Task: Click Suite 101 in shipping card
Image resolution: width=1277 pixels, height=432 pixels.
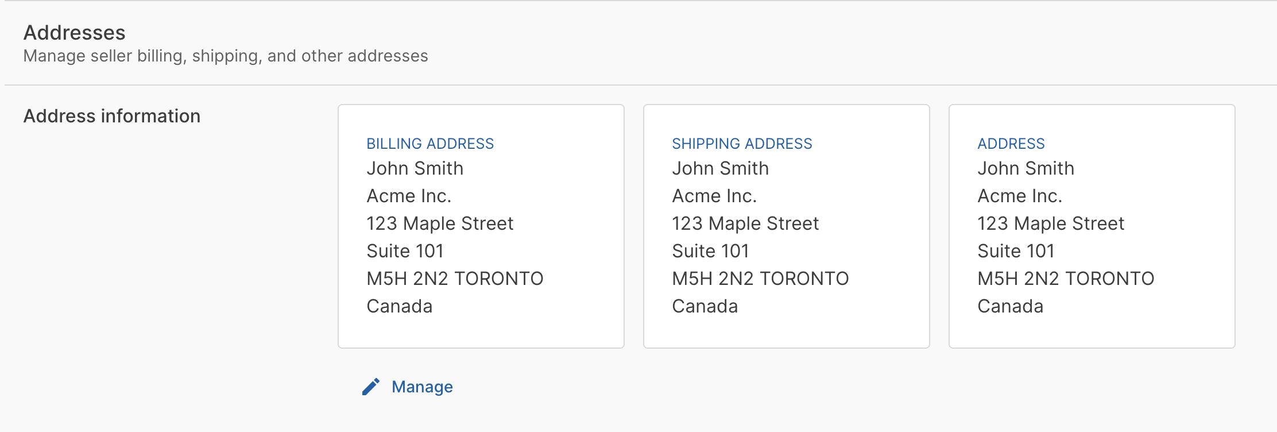Action: [x=710, y=251]
